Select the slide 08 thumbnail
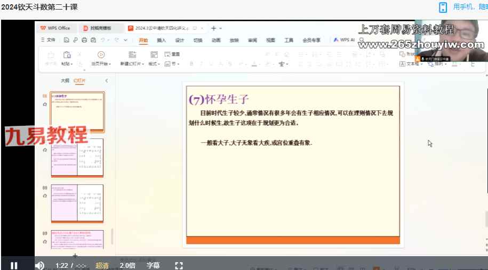 click(77, 203)
